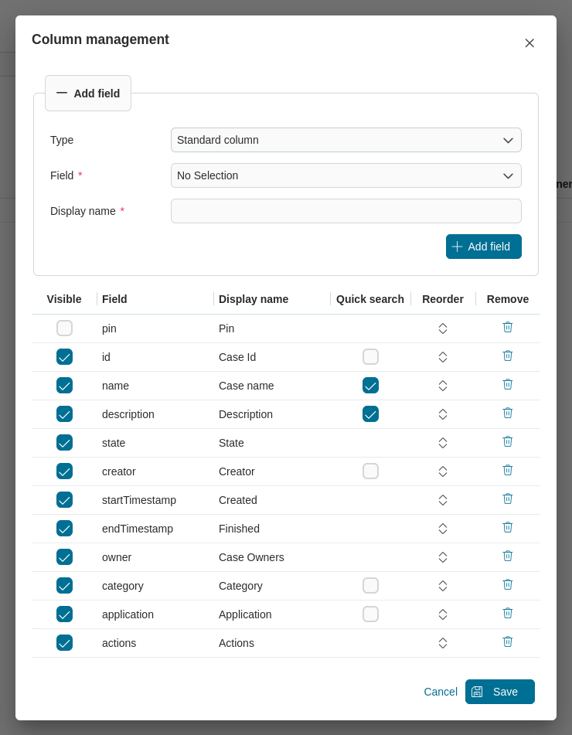
Task: Remove the endTimestamp field using trash icon
Action: pos(507,527)
